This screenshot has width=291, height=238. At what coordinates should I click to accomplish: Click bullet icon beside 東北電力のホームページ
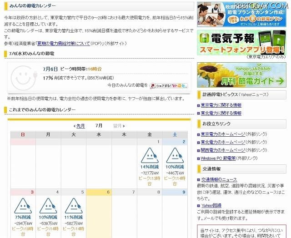[x=199, y=143]
